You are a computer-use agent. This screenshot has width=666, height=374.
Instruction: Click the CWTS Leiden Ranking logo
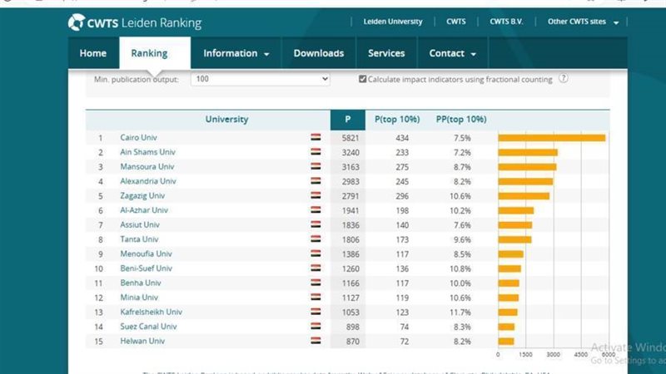click(x=135, y=23)
